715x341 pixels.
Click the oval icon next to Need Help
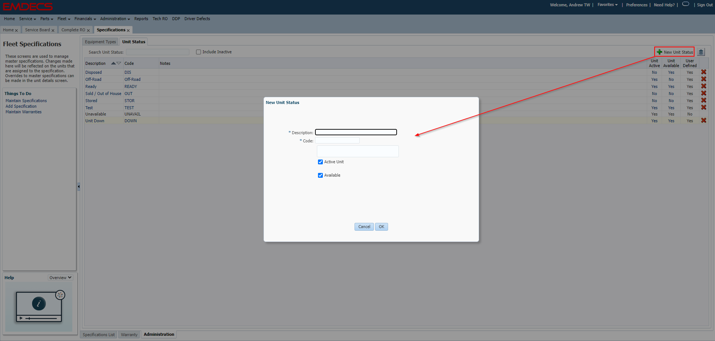pyautogui.click(x=686, y=4)
